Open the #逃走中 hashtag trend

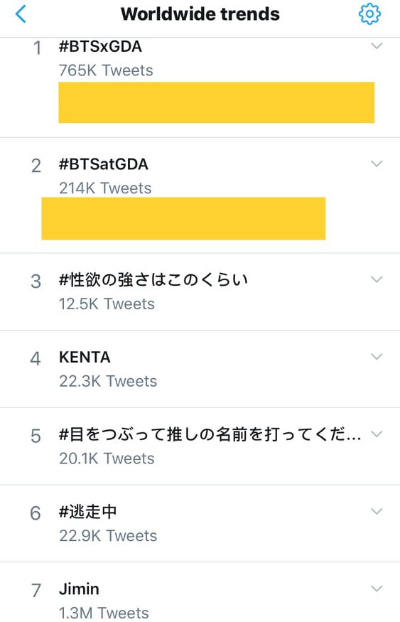pyautogui.click(x=87, y=512)
